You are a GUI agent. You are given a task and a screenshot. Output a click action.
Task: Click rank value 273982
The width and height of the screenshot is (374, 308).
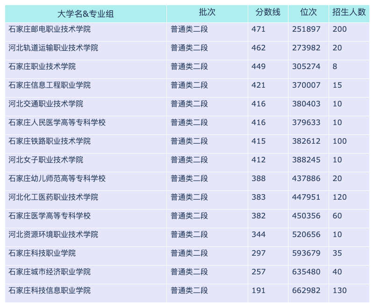tap(306, 48)
